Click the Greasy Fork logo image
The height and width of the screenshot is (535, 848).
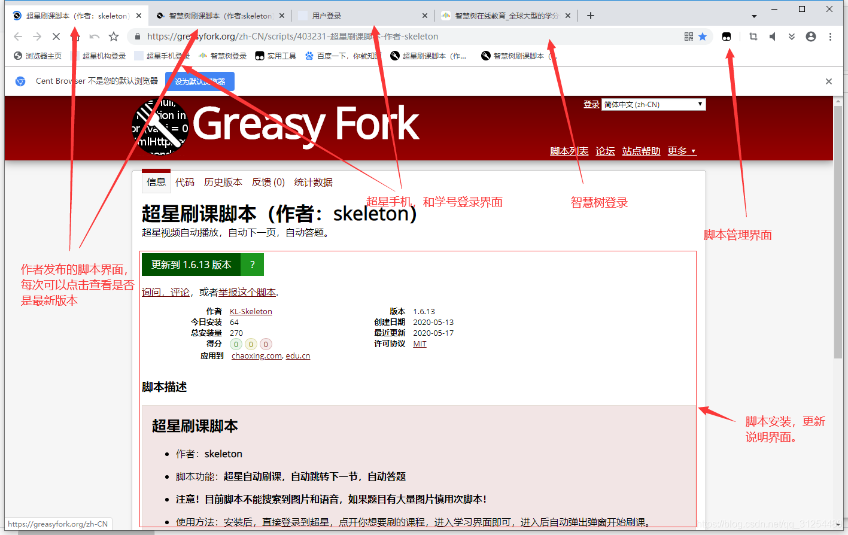tap(160, 127)
